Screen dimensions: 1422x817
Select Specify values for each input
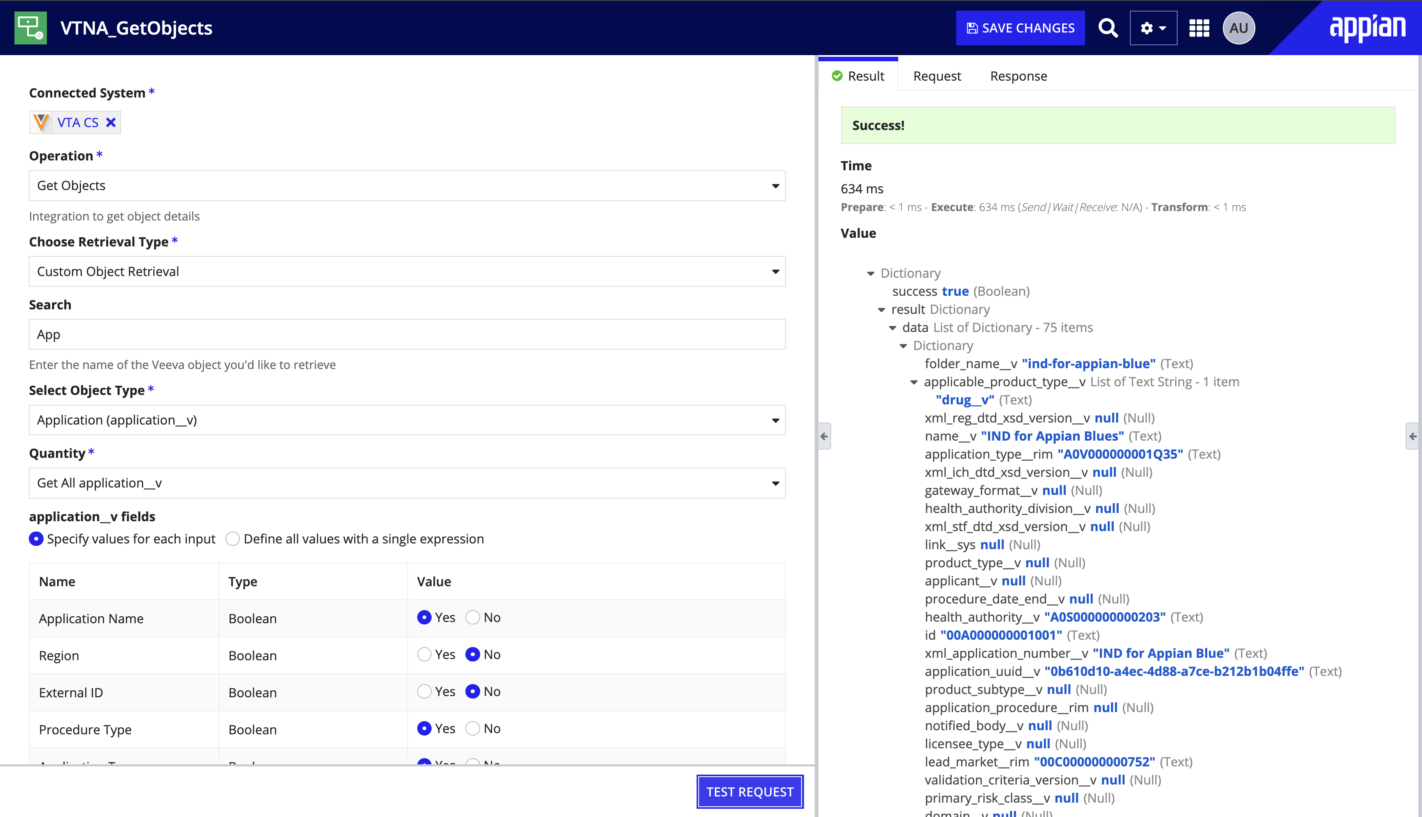pyautogui.click(x=36, y=538)
